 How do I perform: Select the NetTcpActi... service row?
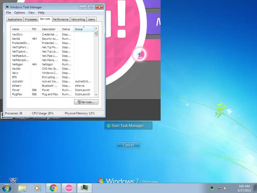(x=52, y=52)
